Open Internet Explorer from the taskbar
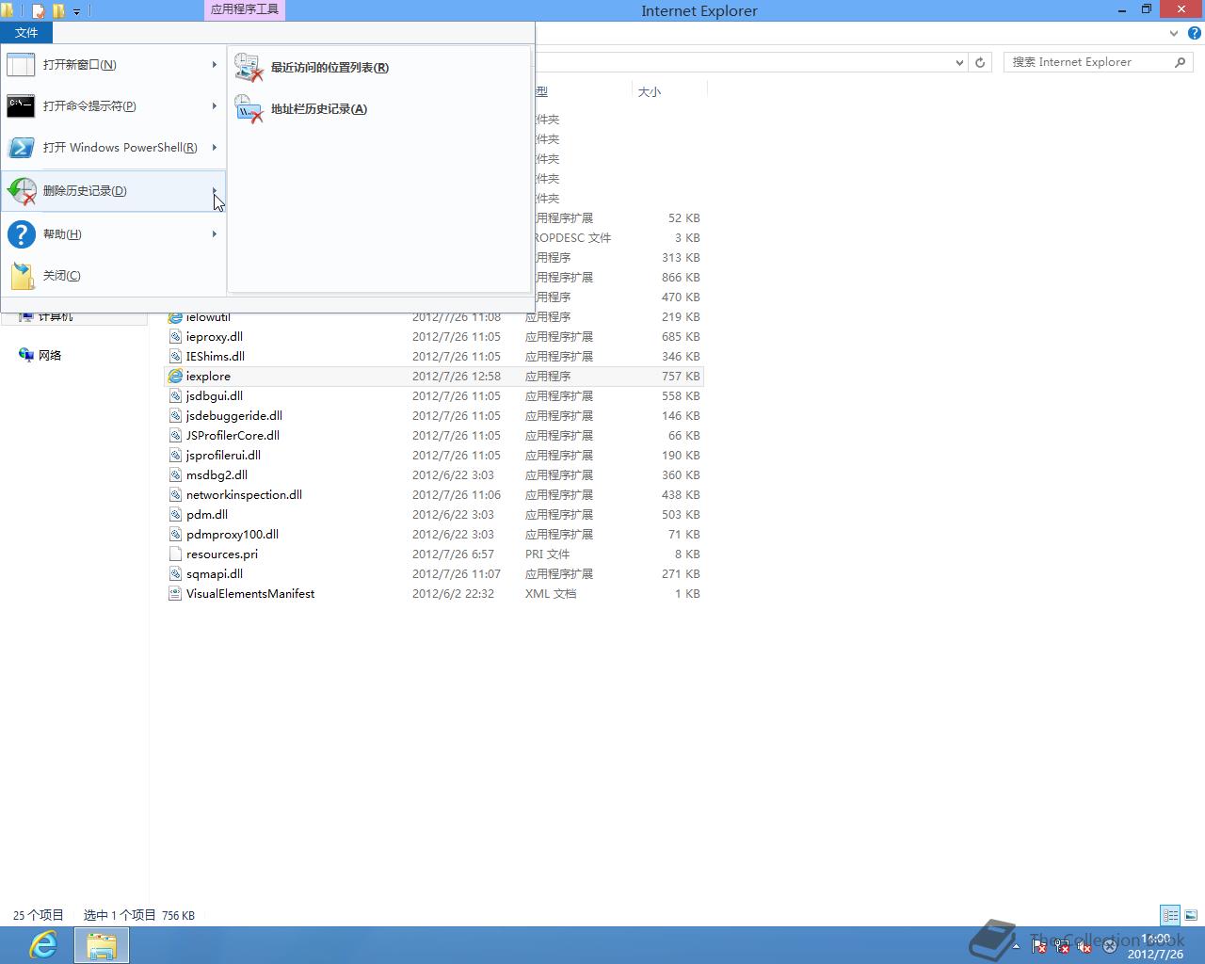Screen dimensions: 1205x964 43,944
